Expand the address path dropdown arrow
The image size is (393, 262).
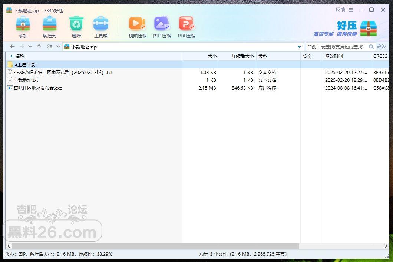(x=299, y=47)
